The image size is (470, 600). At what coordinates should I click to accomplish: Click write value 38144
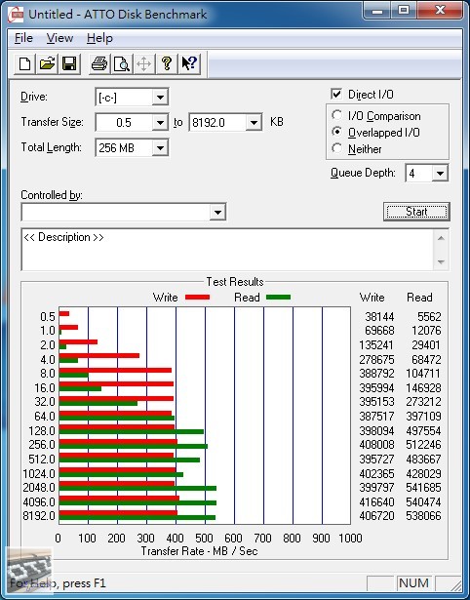(x=379, y=316)
